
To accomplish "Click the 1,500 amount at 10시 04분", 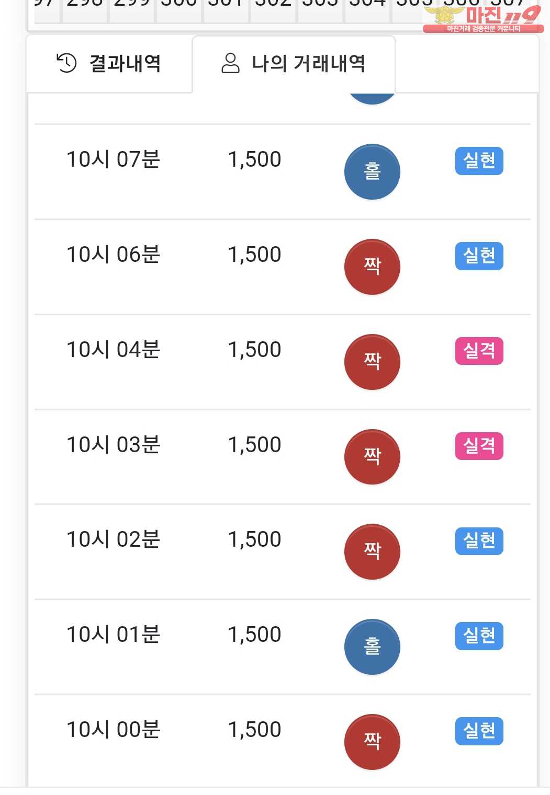I will pos(255,350).
